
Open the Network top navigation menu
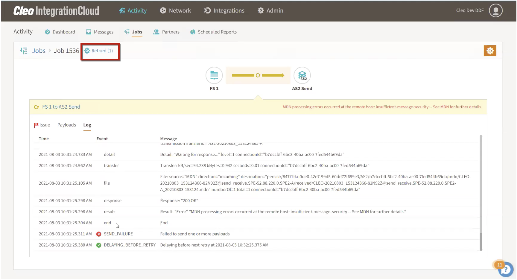[175, 10]
